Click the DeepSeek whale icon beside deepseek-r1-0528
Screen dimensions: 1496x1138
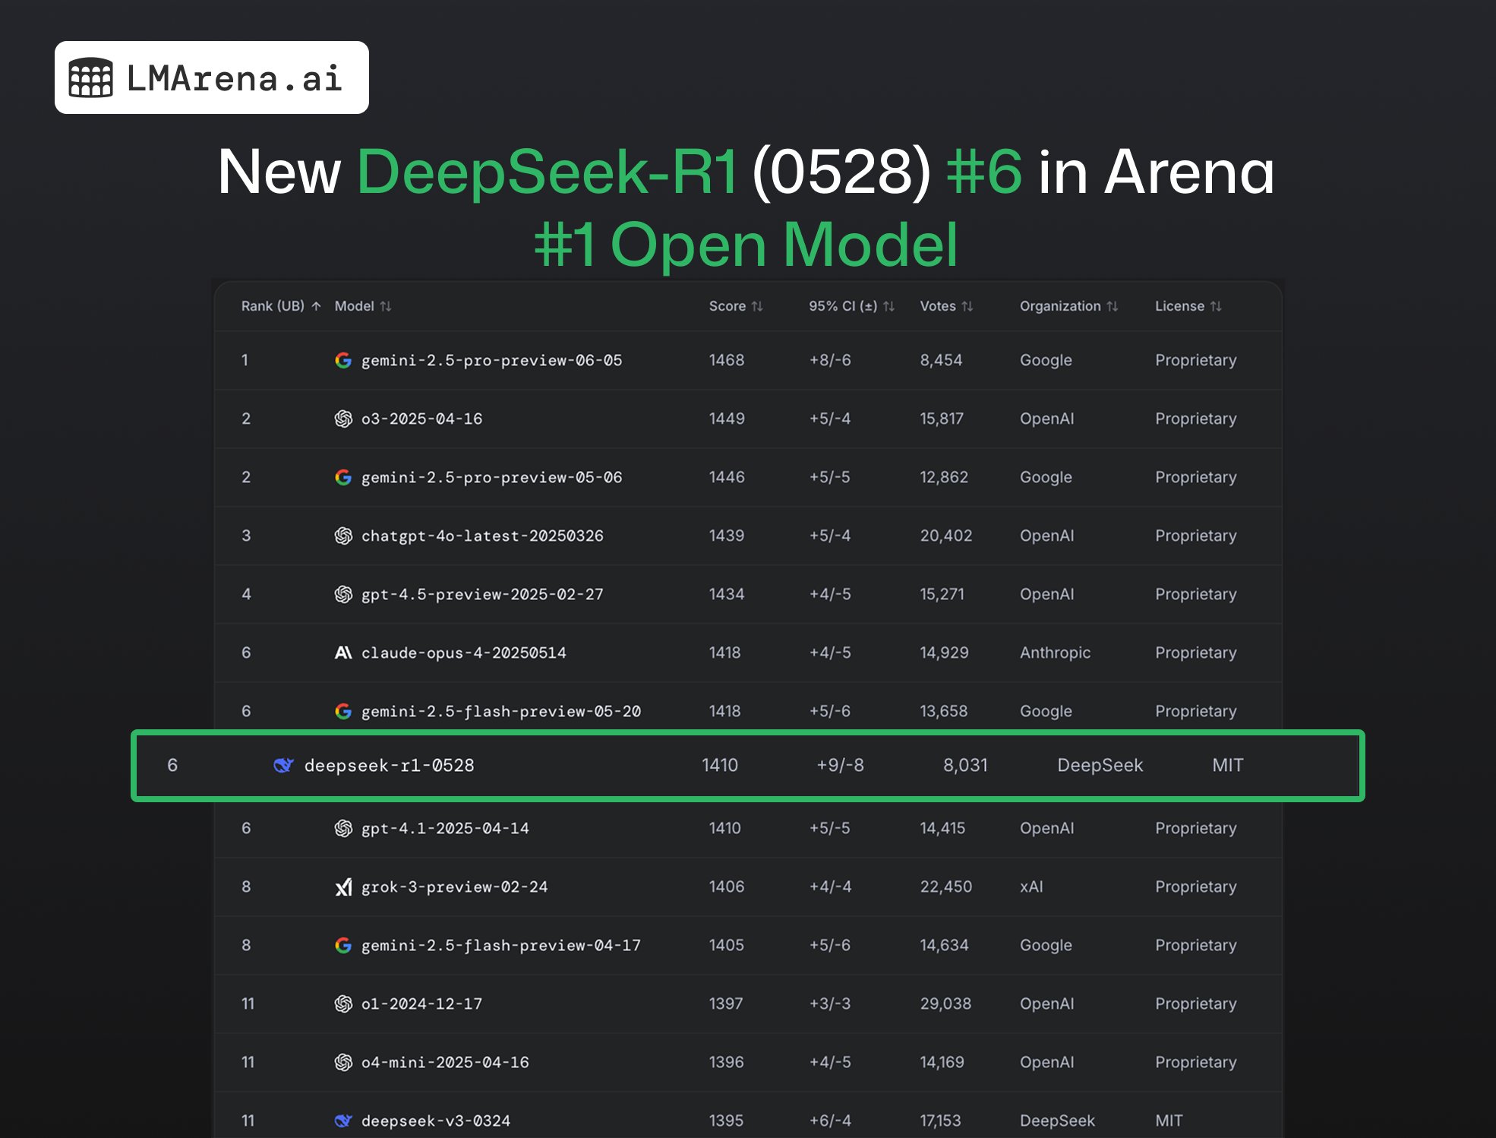pyautogui.click(x=282, y=766)
